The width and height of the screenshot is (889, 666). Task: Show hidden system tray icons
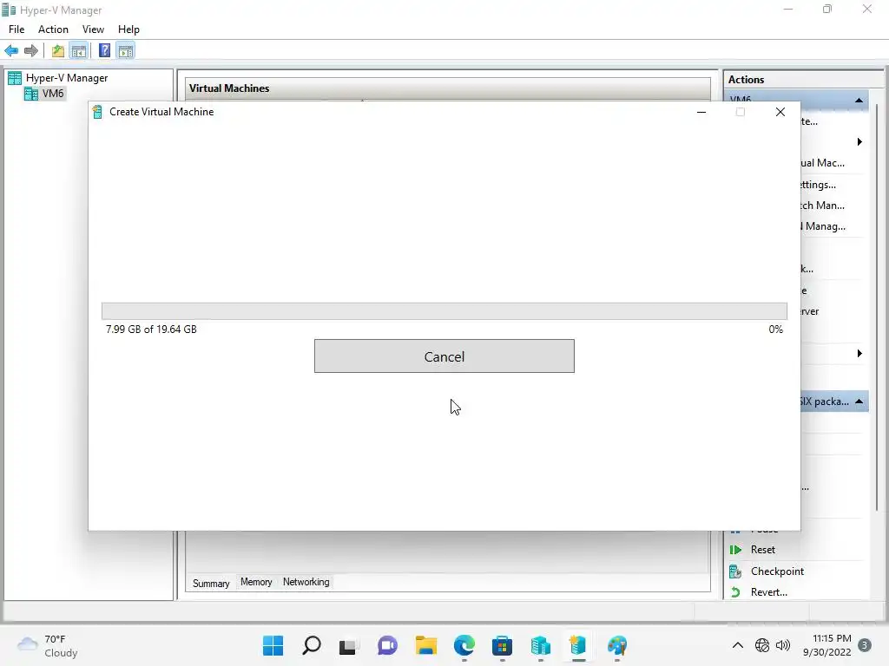[738, 645]
